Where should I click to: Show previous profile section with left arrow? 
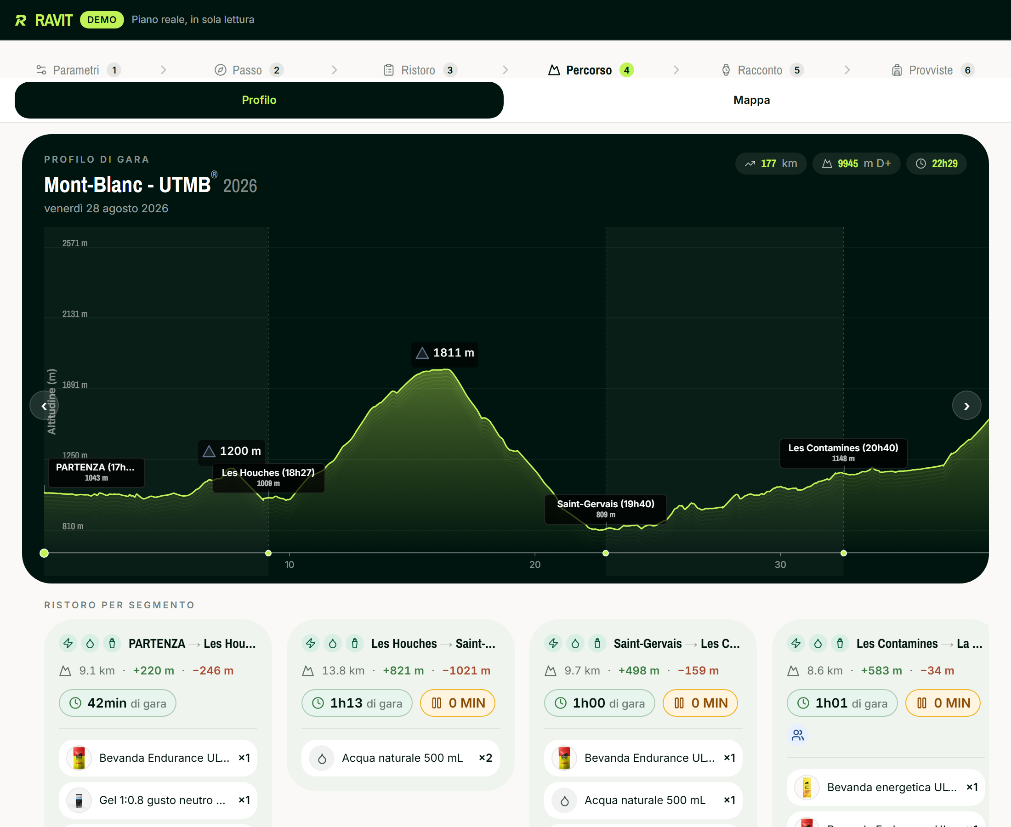[44, 406]
